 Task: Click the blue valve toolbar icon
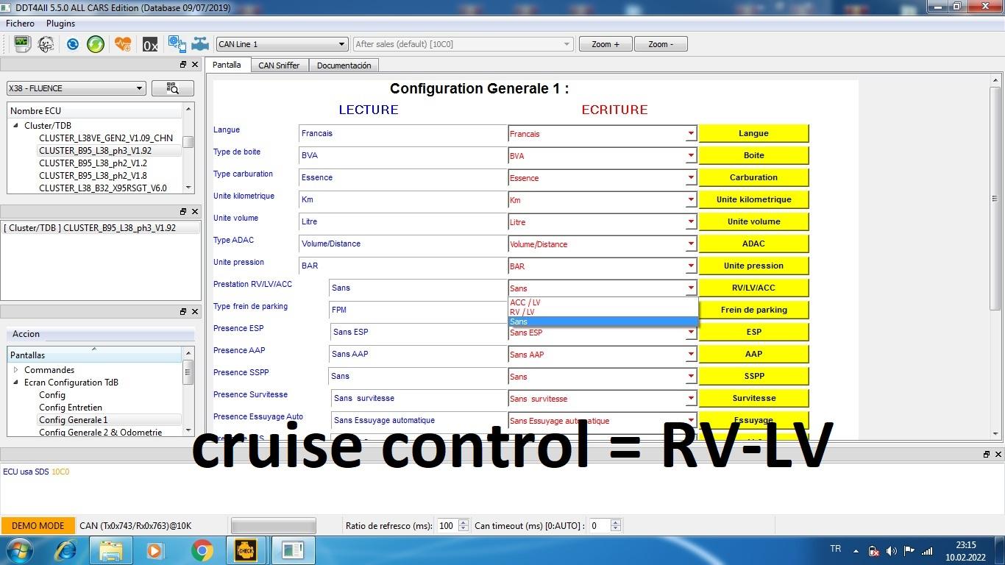[x=200, y=44]
